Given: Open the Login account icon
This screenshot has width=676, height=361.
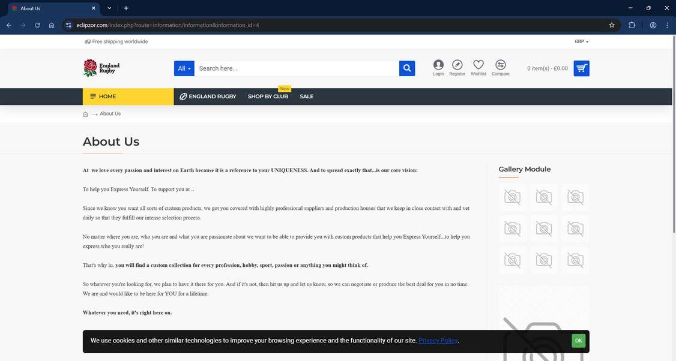Looking at the screenshot, I should click(x=438, y=68).
